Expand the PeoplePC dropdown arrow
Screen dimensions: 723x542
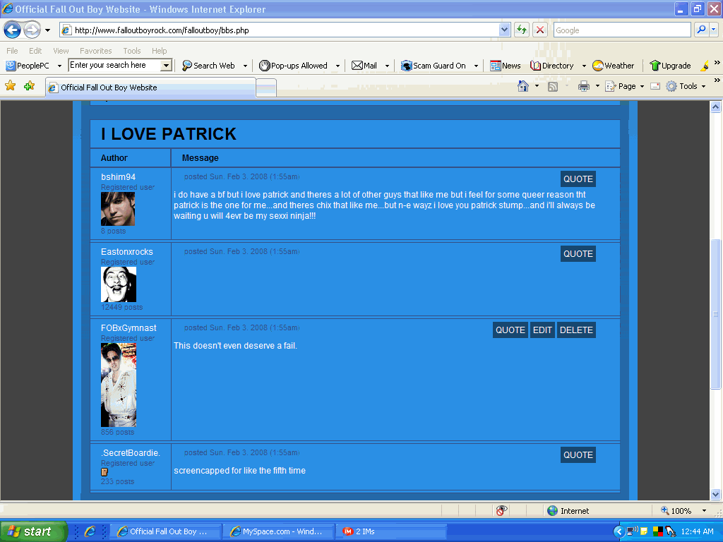point(59,66)
